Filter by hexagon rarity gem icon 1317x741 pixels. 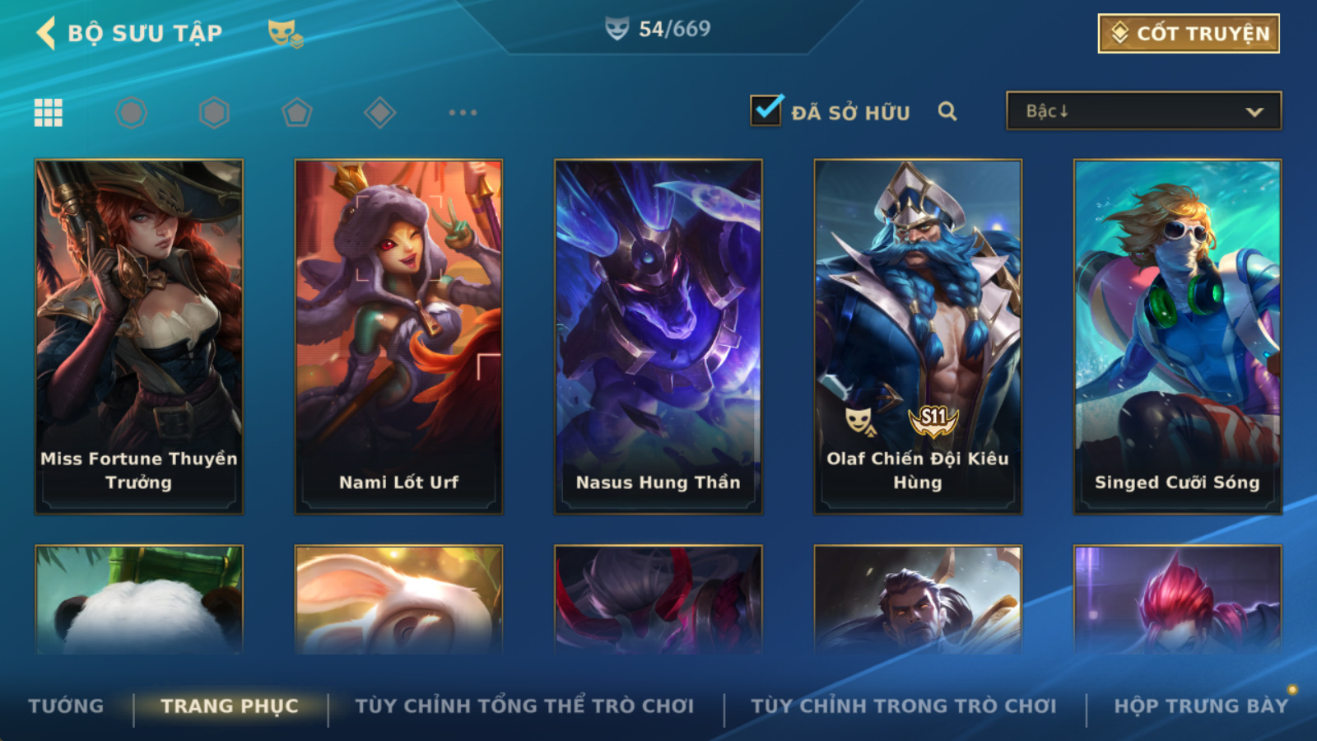pos(214,113)
